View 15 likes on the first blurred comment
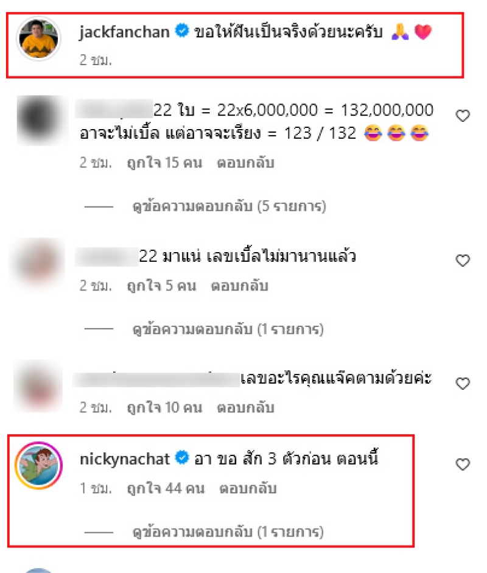 tap(164, 163)
